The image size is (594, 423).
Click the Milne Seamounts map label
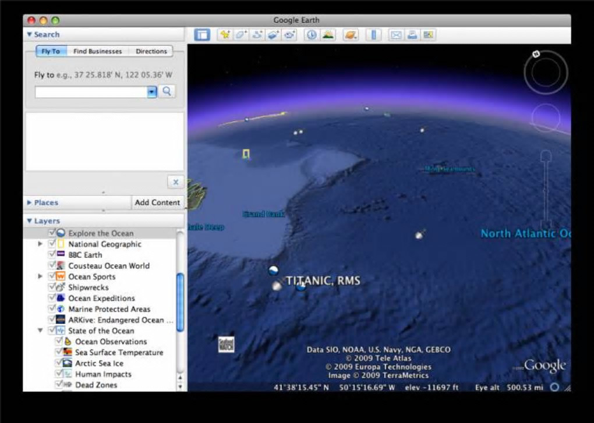450,169
